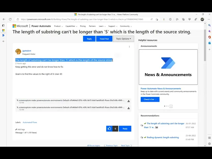Select the third carousel dot under announcements

168,106
